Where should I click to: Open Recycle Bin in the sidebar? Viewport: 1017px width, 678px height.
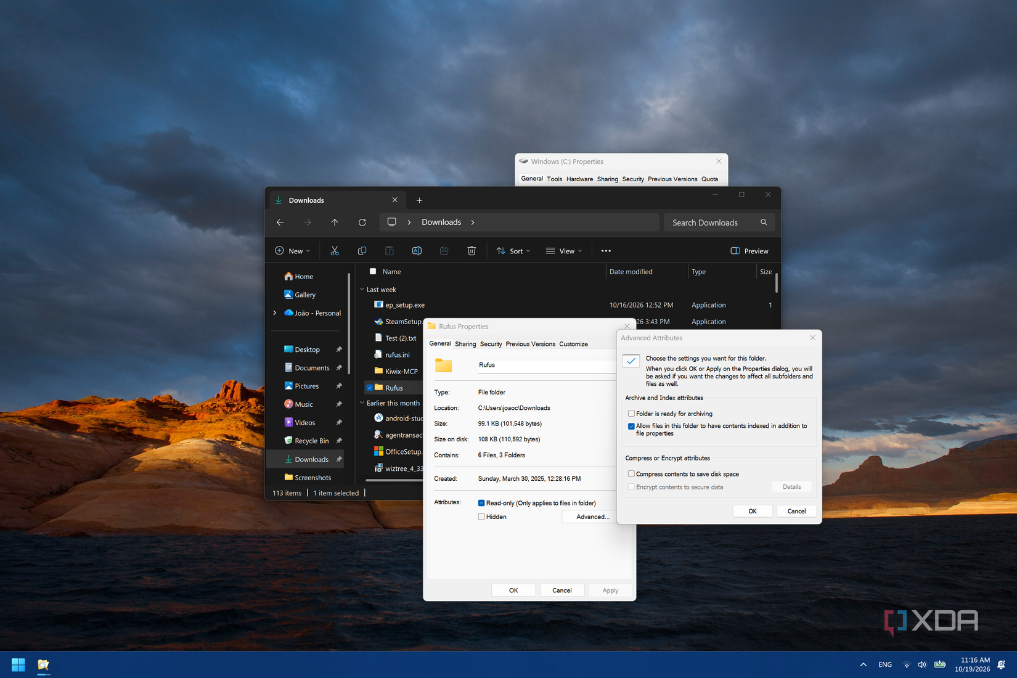click(307, 441)
